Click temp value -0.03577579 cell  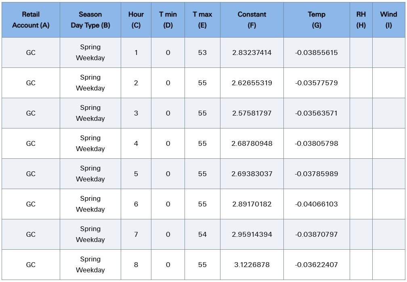(317, 83)
